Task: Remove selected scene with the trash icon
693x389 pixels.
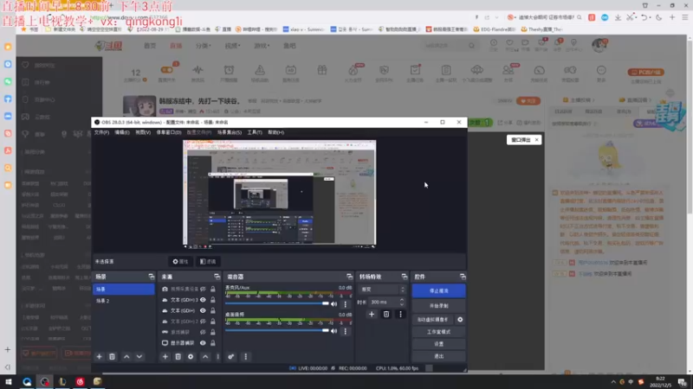Action: click(x=112, y=356)
